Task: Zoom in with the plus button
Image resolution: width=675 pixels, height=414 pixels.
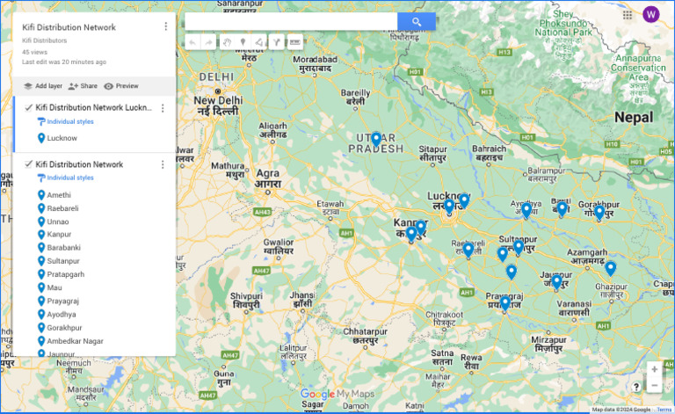Action: tap(654, 369)
